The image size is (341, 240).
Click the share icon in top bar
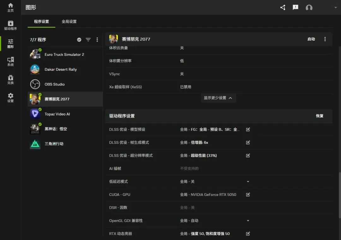pyautogui.click(x=283, y=7)
